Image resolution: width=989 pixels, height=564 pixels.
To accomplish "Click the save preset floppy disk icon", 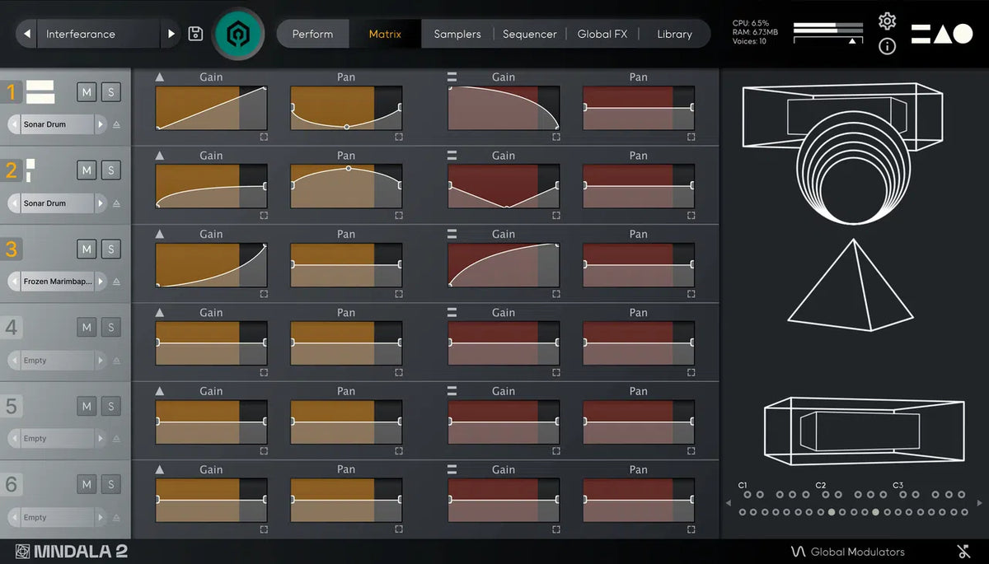I will (195, 34).
